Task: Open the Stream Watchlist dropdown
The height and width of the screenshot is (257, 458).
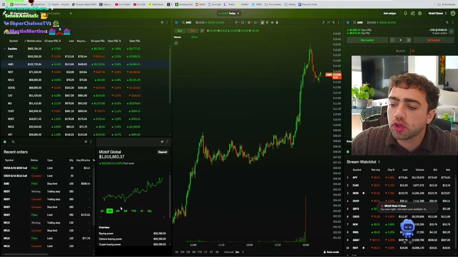Action: [x=363, y=162]
